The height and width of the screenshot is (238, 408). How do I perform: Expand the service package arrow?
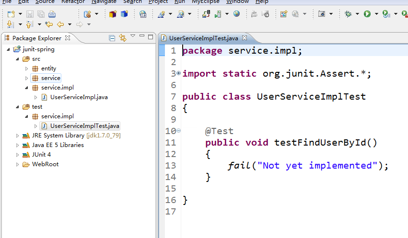pos(26,78)
